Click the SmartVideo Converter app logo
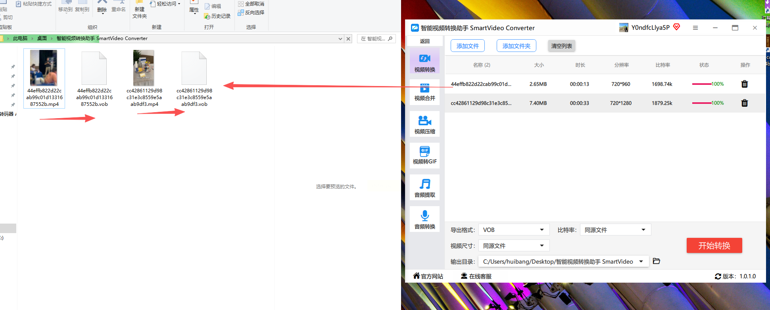Image resolution: width=770 pixels, height=310 pixels. (x=415, y=28)
